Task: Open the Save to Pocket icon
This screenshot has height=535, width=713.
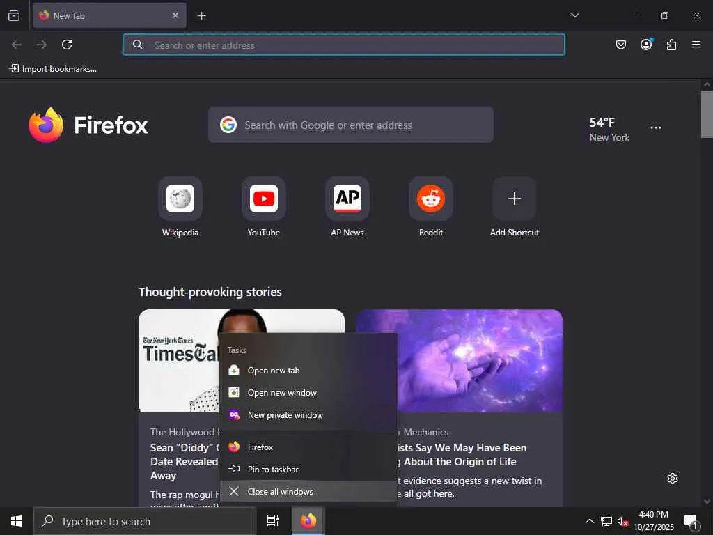Action: click(620, 45)
